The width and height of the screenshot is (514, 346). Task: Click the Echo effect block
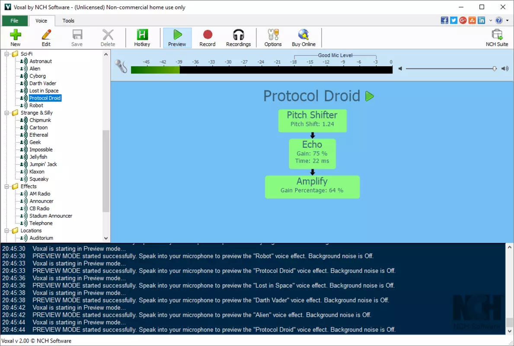point(313,154)
